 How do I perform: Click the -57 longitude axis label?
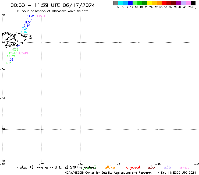(x=41, y=164)
